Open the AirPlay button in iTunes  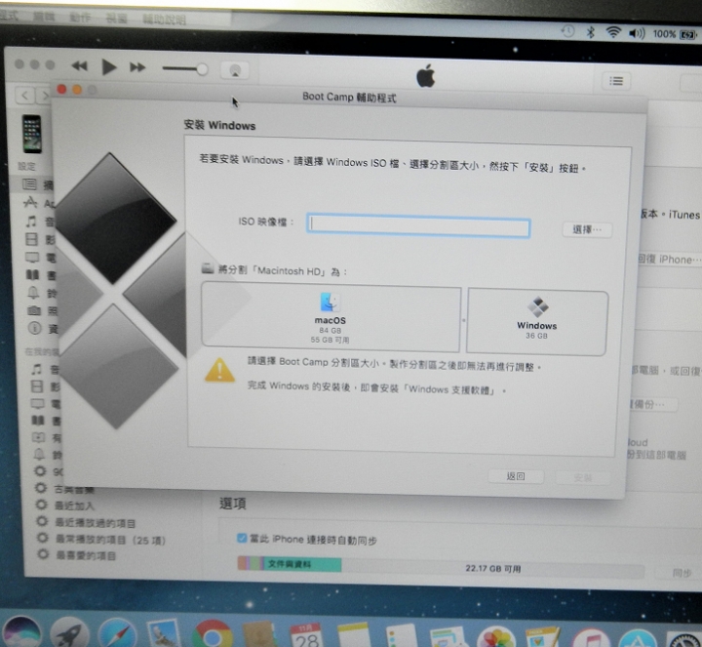point(235,70)
